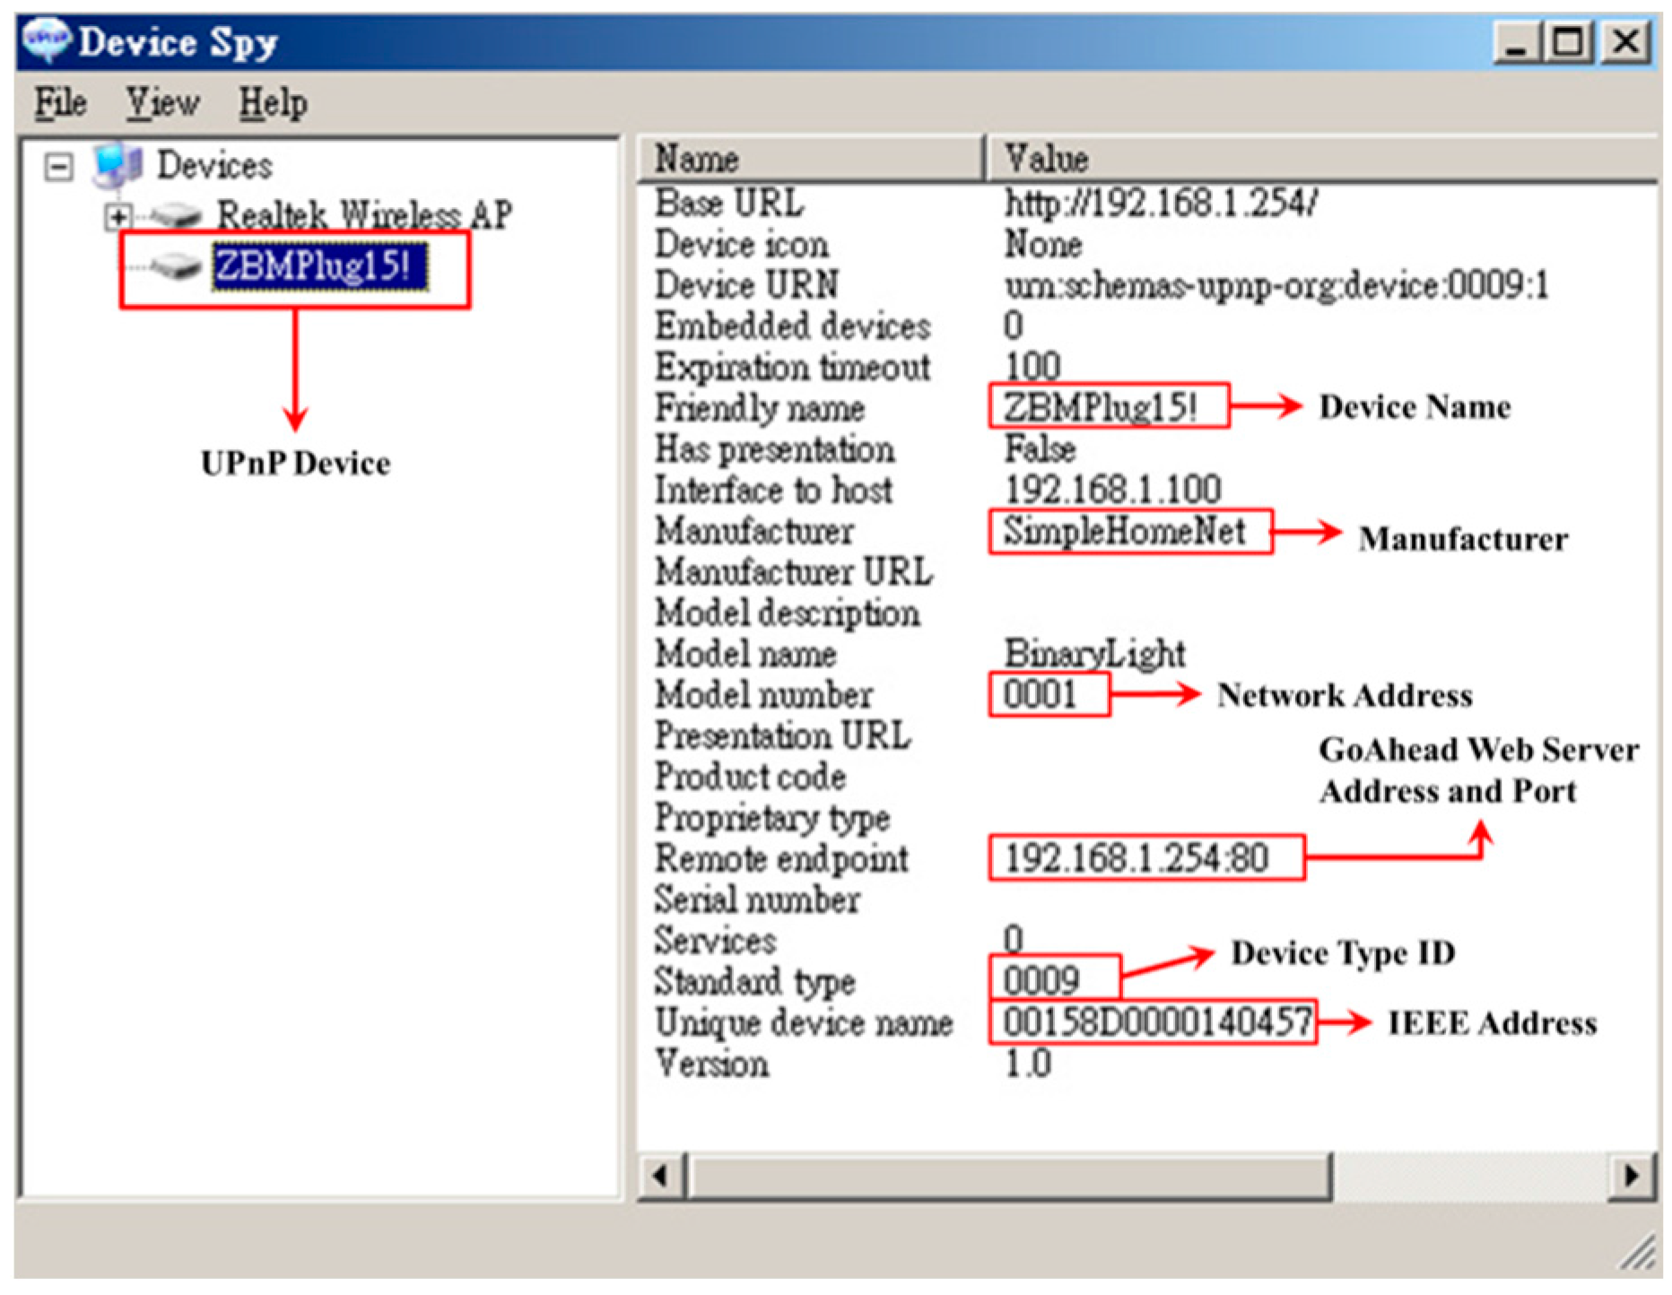The image size is (1672, 1295).
Task: Click the Devices computer icon in tree
Action: point(118,165)
